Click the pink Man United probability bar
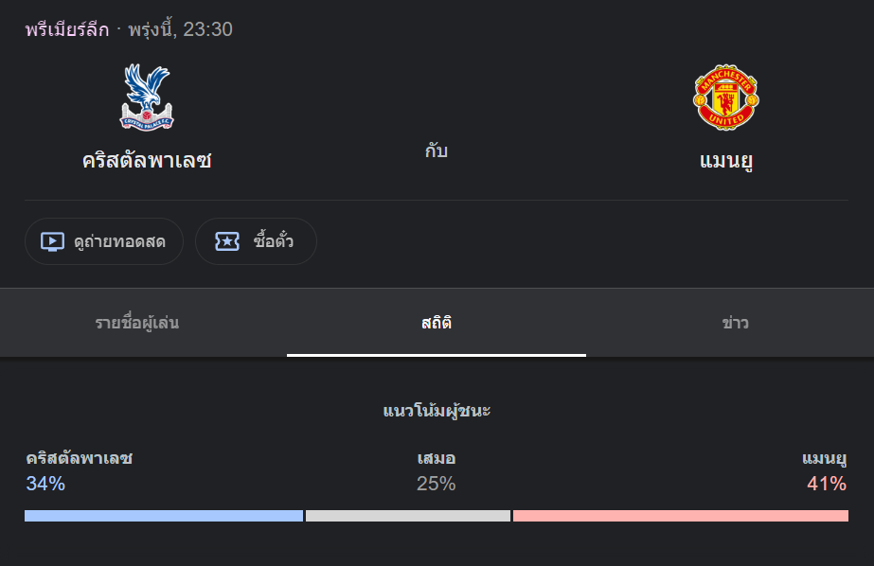This screenshot has height=566, width=874. [x=681, y=516]
